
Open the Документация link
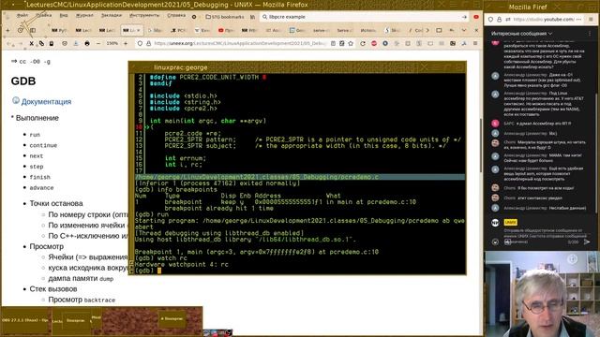pos(46,102)
